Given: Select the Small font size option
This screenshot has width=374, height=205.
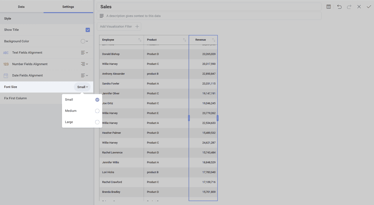Looking at the screenshot, I should point(82,100).
